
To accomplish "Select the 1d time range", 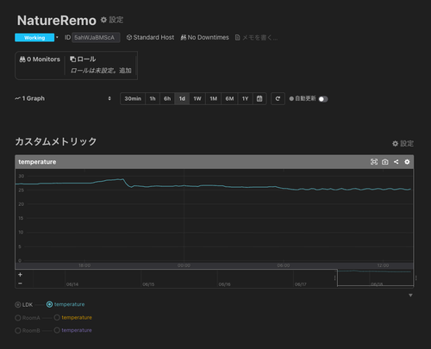I will 182,98.
